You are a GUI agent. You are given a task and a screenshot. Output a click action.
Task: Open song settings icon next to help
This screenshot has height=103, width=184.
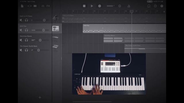click(155, 6)
